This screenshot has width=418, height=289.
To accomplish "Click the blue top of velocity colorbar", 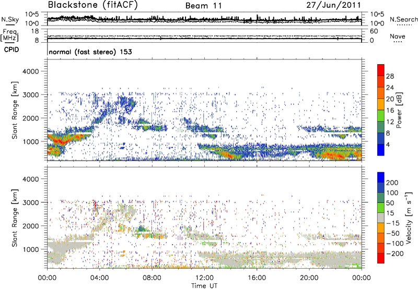I will 381,177.
